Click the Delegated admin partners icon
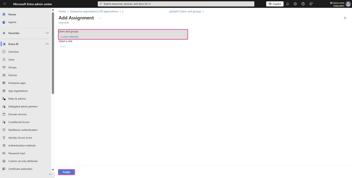The height and width of the screenshot is (178, 352). point(4,107)
